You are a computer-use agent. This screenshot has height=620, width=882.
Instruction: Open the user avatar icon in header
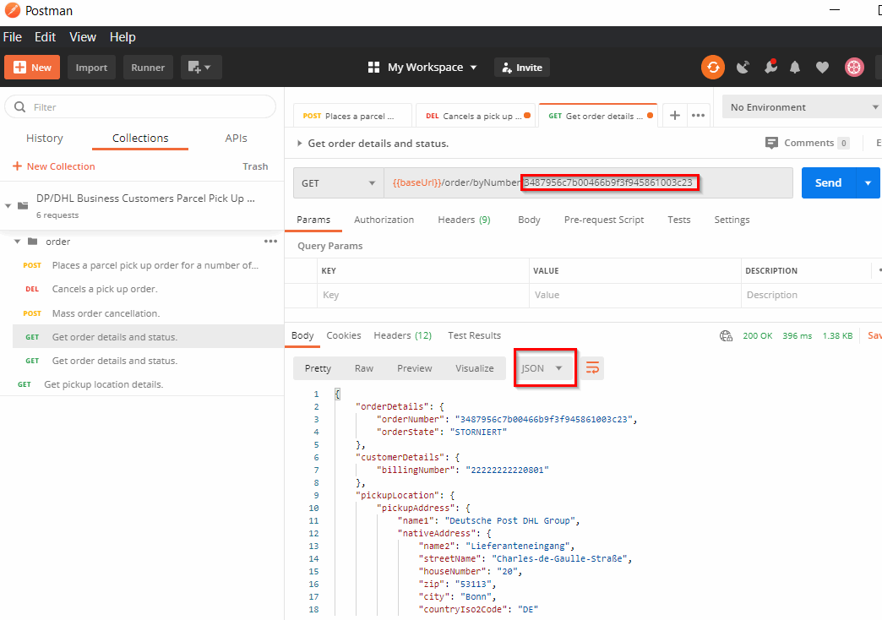click(x=854, y=68)
